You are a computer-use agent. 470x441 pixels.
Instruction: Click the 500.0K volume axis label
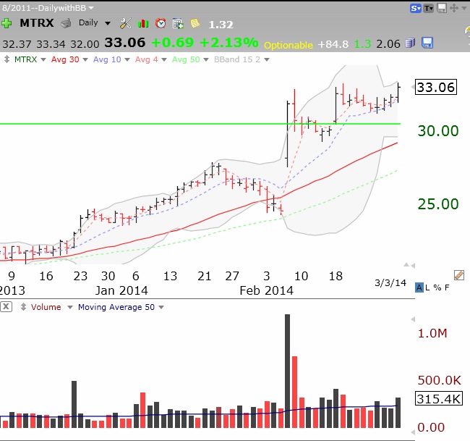[x=439, y=380]
